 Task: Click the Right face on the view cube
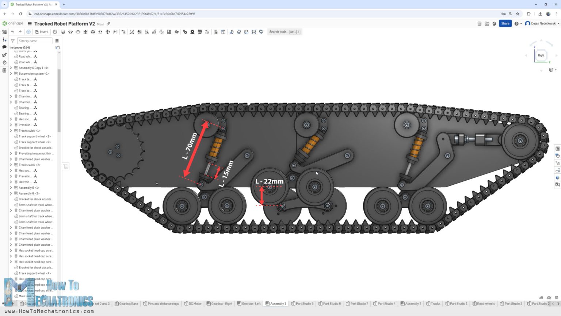tap(541, 55)
